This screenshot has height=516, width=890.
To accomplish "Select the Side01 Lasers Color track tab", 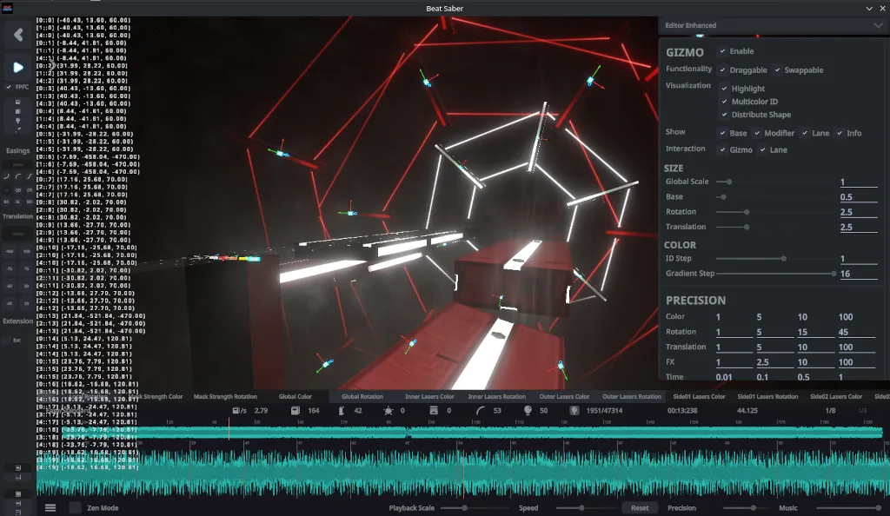I will (700, 396).
